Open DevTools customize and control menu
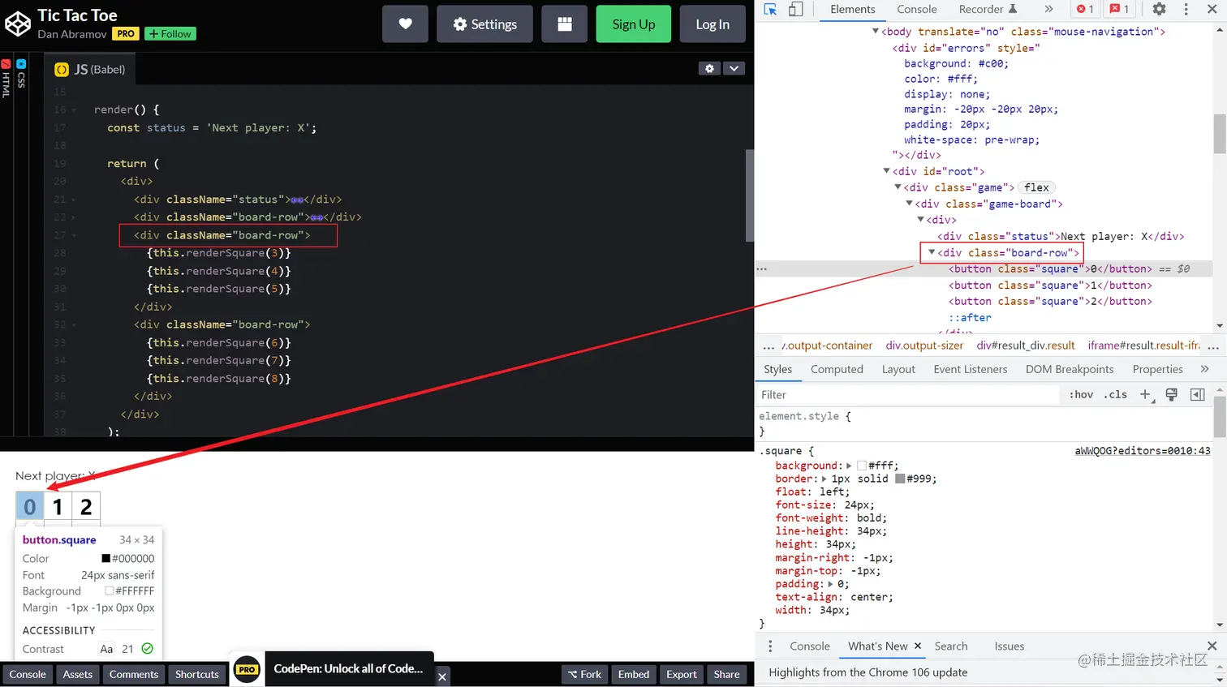This screenshot has width=1227, height=687. click(x=1186, y=10)
